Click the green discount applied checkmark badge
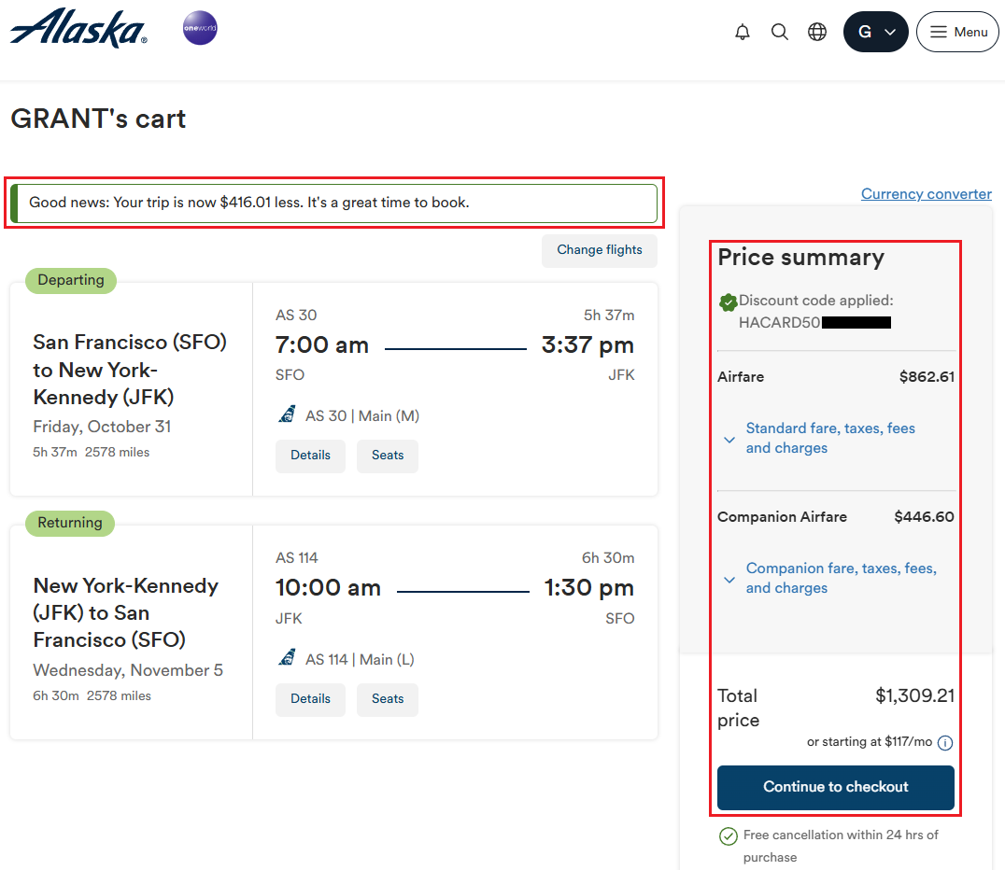Image resolution: width=1005 pixels, height=870 pixels. click(x=729, y=302)
